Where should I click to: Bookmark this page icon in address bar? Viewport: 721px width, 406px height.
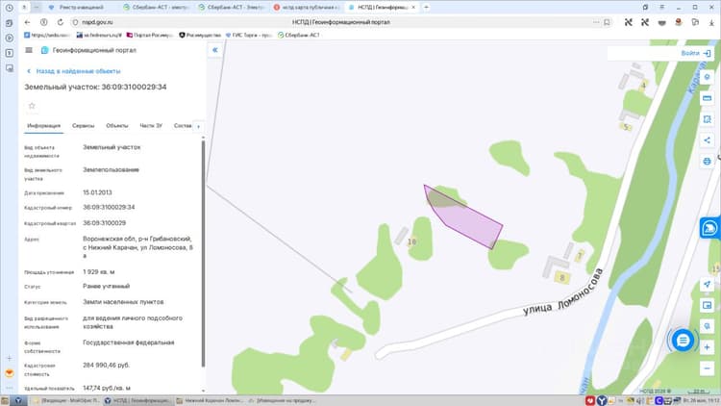(x=607, y=22)
